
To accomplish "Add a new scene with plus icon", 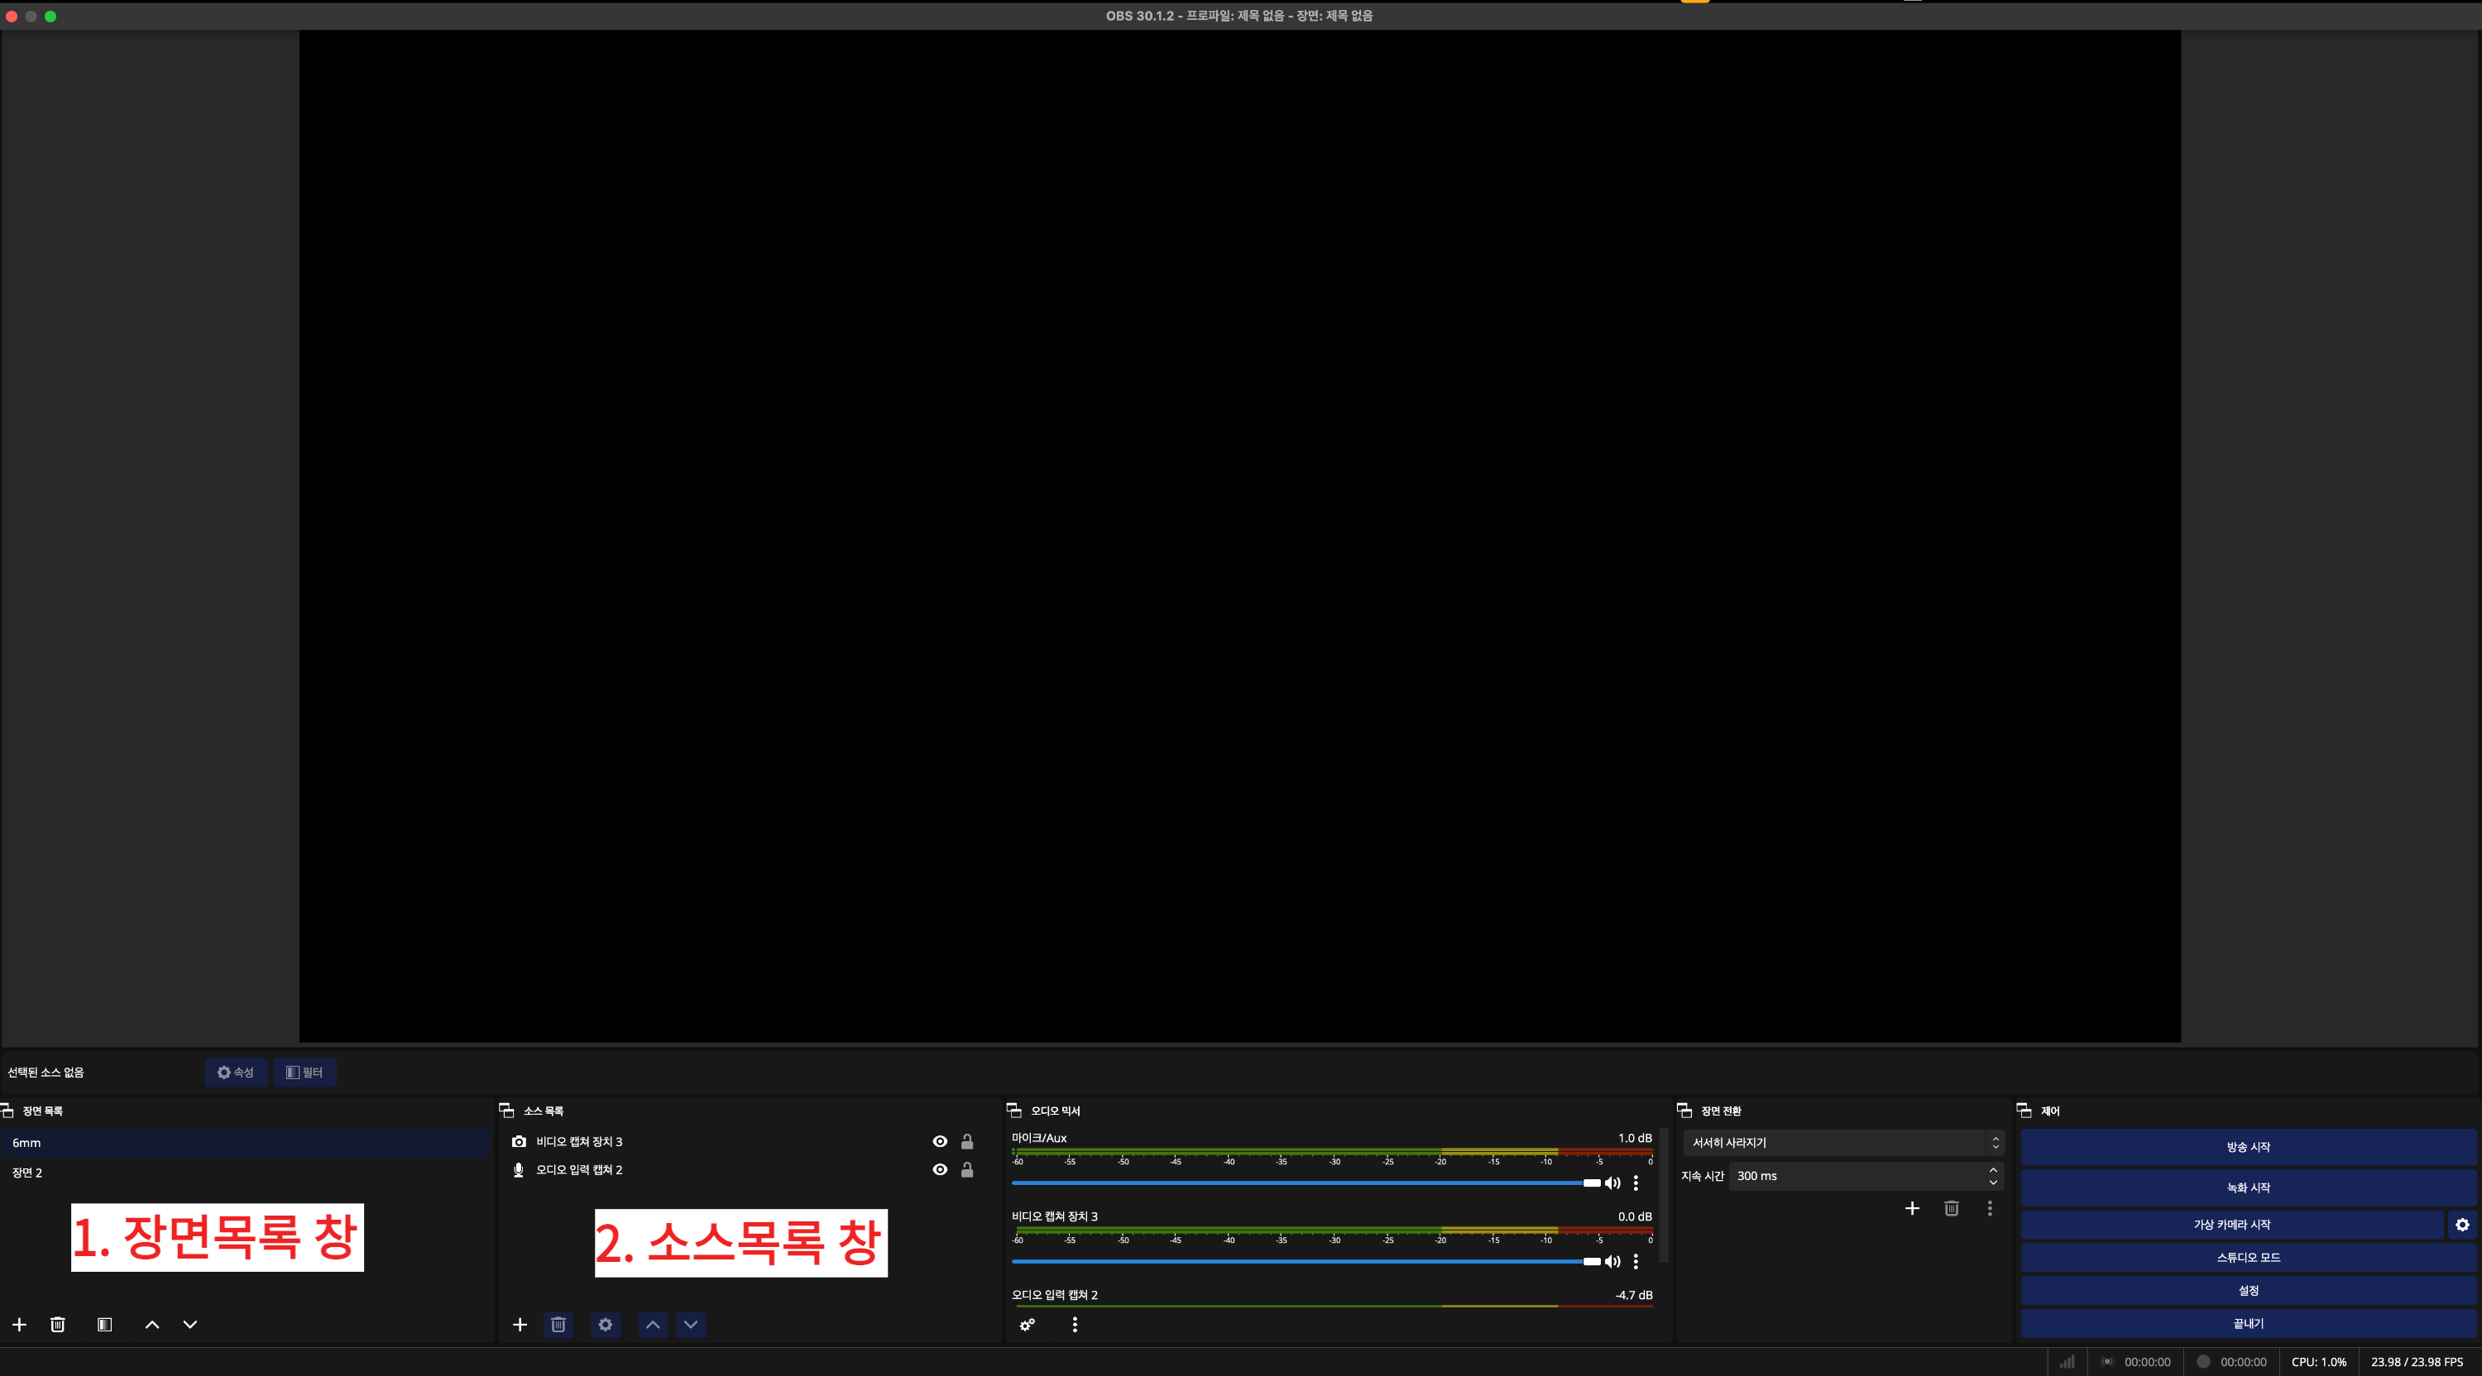I will (x=19, y=1325).
